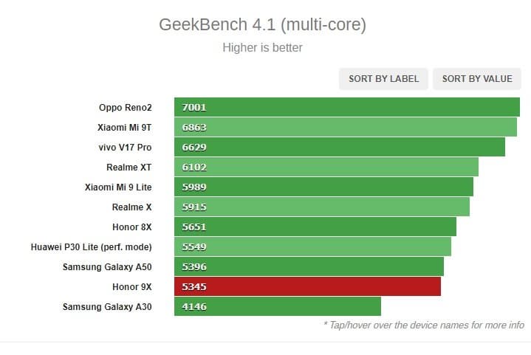This screenshot has width=531, height=355.
Task: Click the Samsung Galaxy A30 4146 bar
Action: coord(278,306)
